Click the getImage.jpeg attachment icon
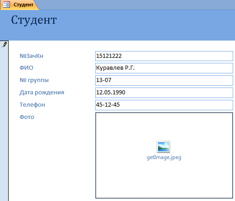The width and height of the screenshot is (235, 201). coord(163,147)
